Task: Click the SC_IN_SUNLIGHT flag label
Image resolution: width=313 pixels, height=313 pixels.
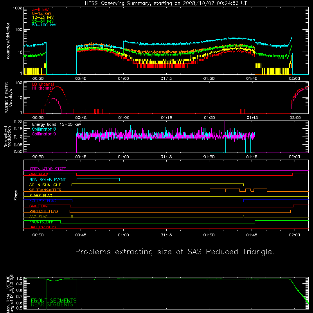Action: click(x=45, y=185)
